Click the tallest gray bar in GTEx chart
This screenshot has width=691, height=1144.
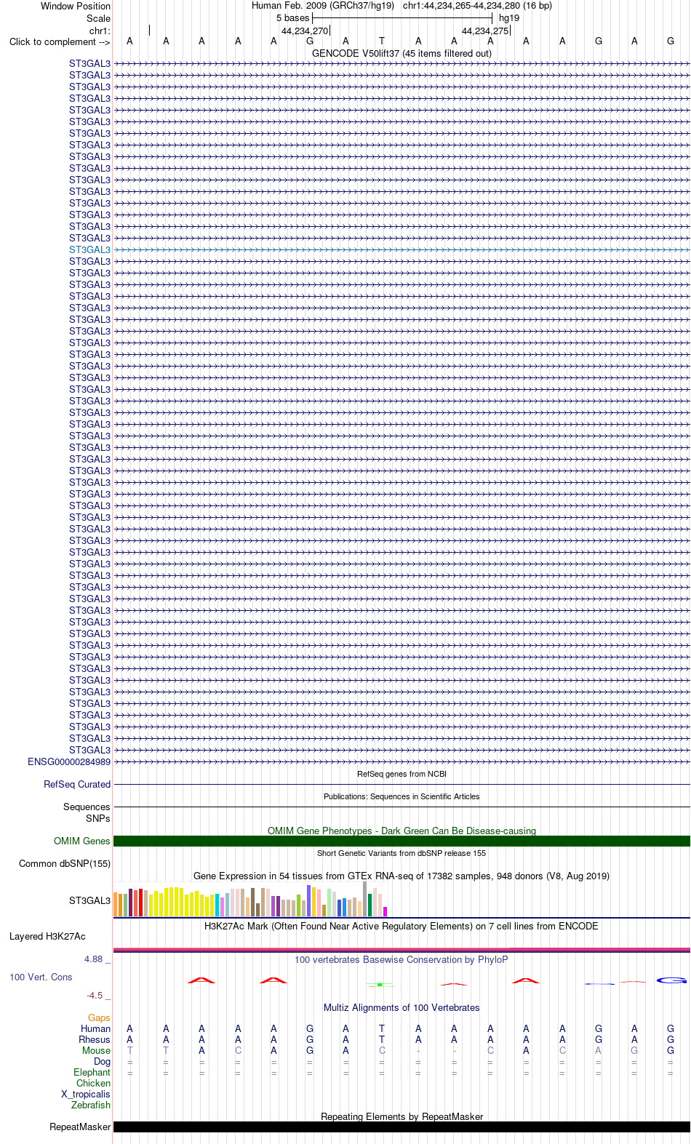click(x=365, y=899)
